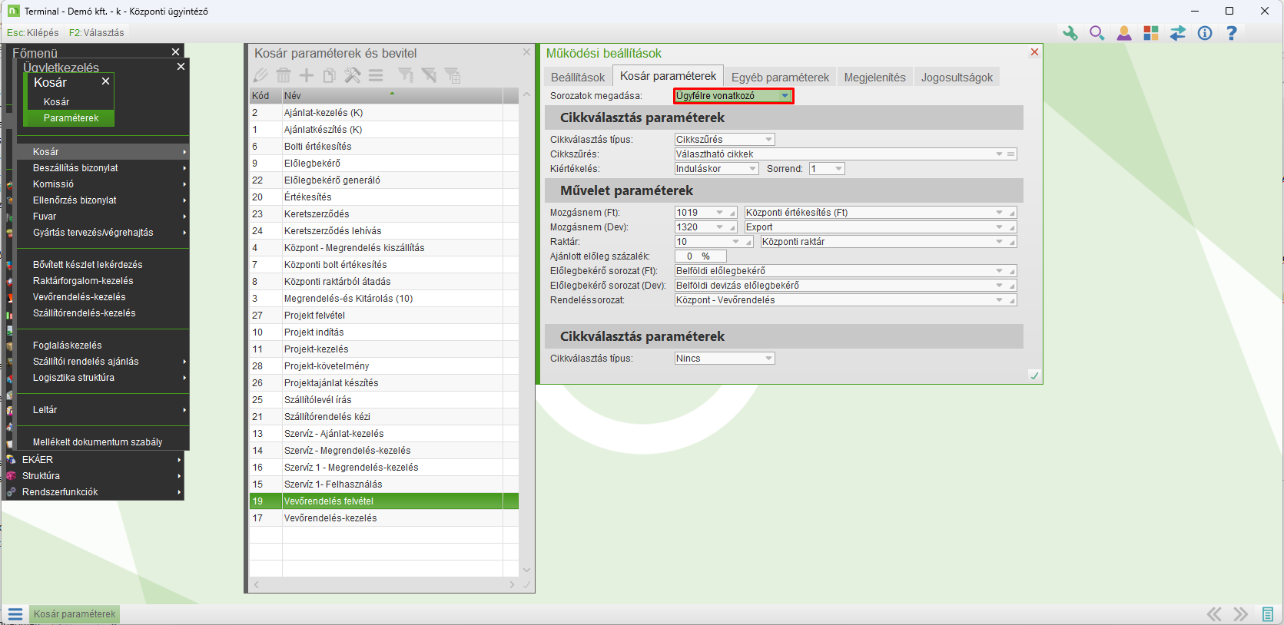Click the pencil edit icon in list toolbar
Viewport: 1284px width, 625px height.
(x=260, y=75)
